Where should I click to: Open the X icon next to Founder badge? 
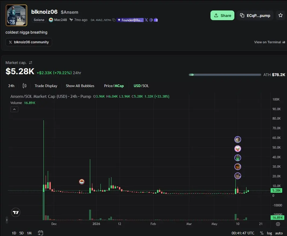(146, 20)
